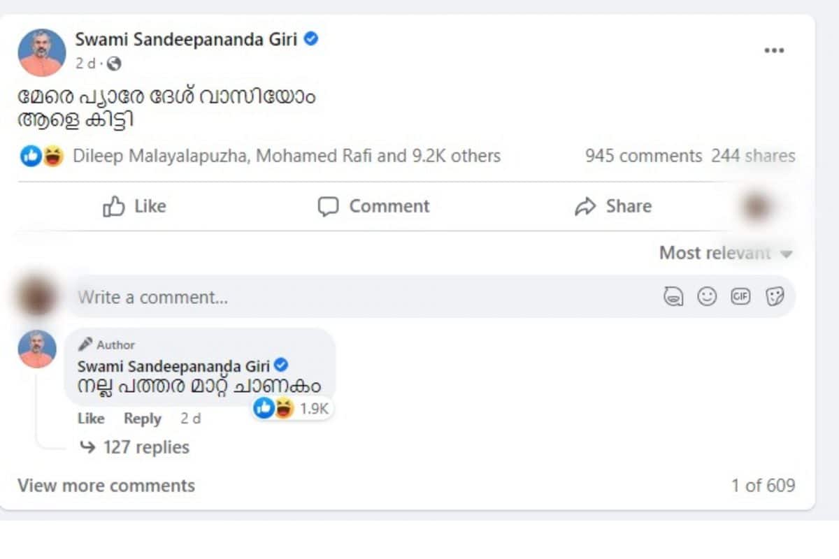Screen dimensions: 839x559
Task: Expand the 127 replies thread
Action: 145,447
